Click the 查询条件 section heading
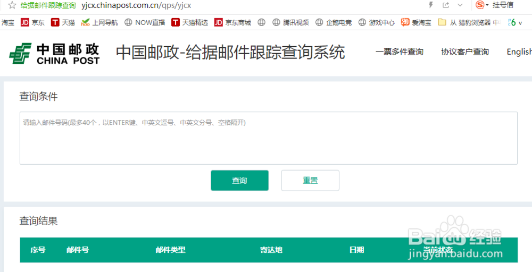 click(x=38, y=97)
